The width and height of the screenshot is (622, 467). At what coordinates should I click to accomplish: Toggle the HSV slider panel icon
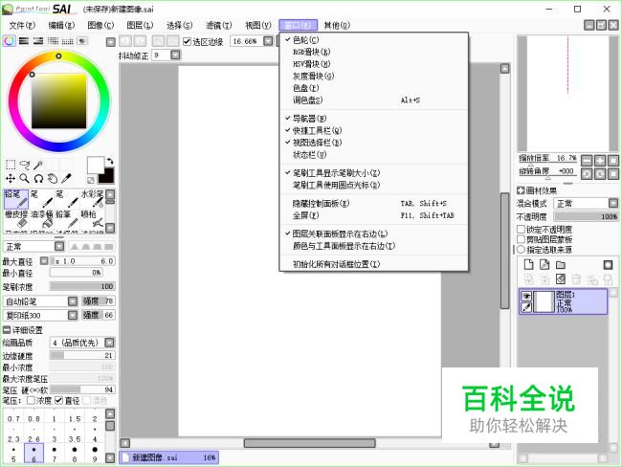pyautogui.click(x=38, y=41)
